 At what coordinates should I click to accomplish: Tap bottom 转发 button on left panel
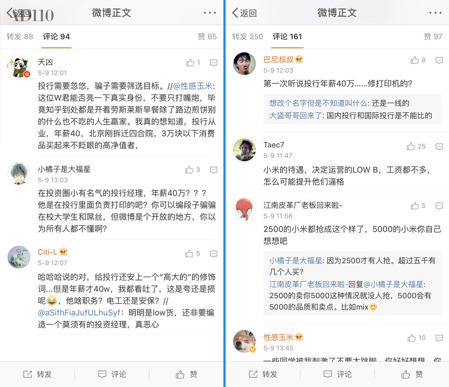(37, 374)
